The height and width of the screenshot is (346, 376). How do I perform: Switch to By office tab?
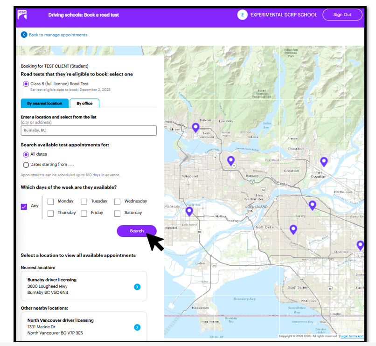coord(84,104)
